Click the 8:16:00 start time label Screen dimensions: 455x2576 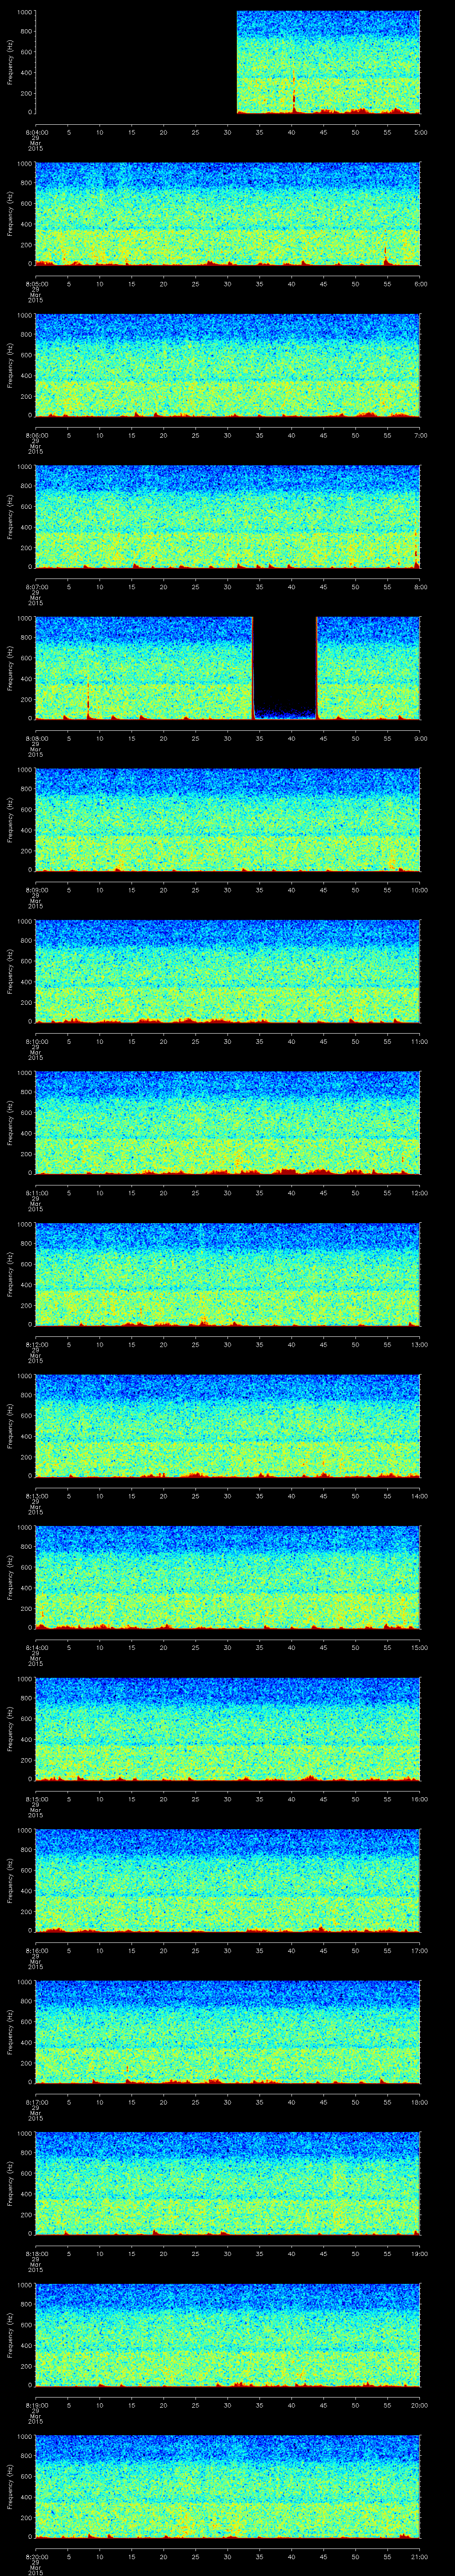click(35, 1950)
